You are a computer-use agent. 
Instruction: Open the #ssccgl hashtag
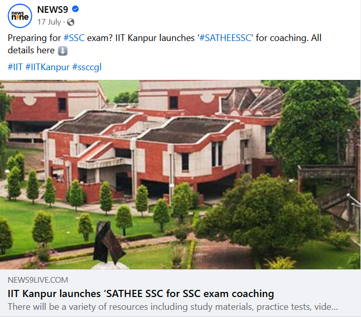pyautogui.click(x=87, y=67)
